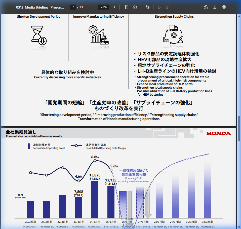Click the document title 0312_Media Briefing
Image resolution: width=241 pixels, height=229 pixels.
pos(40,7)
